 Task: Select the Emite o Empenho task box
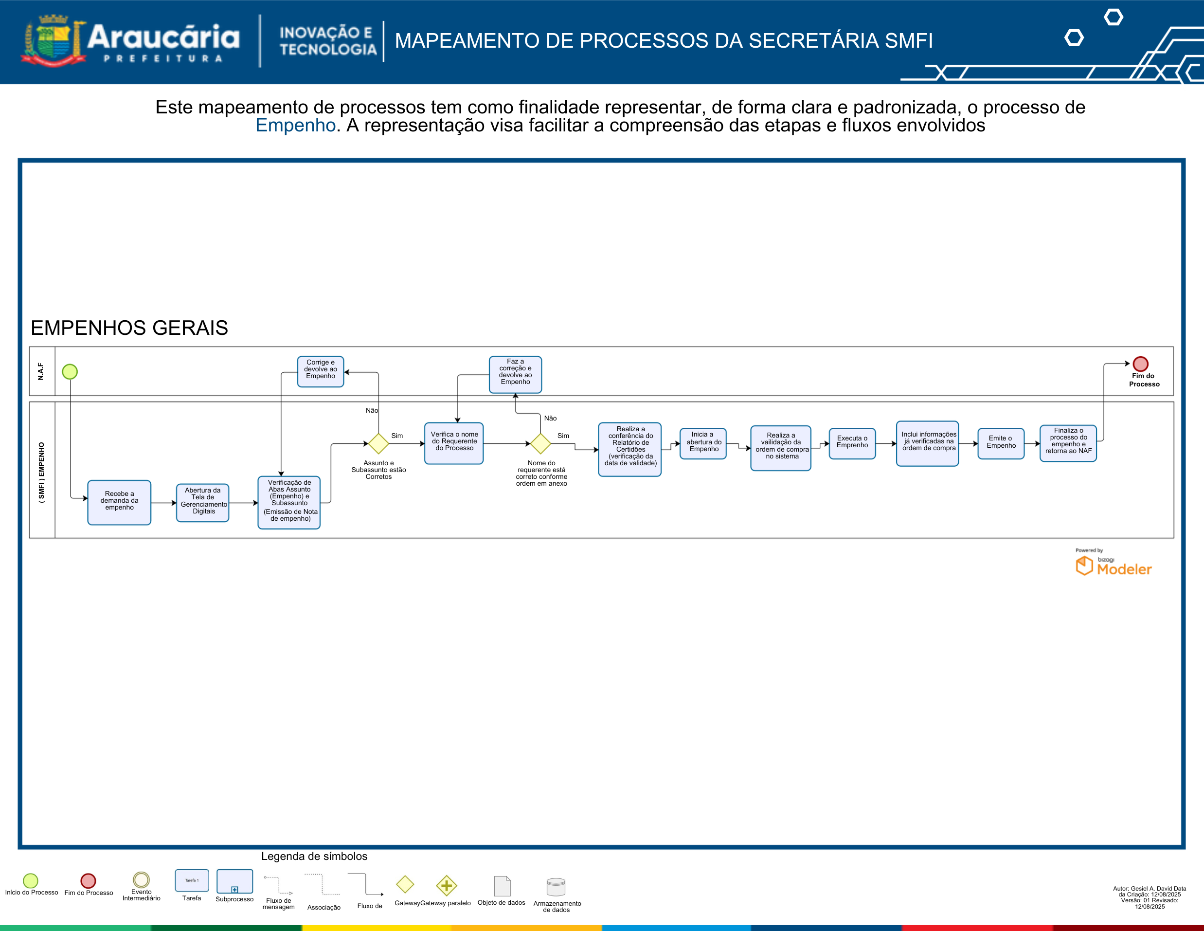pyautogui.click(x=1001, y=443)
